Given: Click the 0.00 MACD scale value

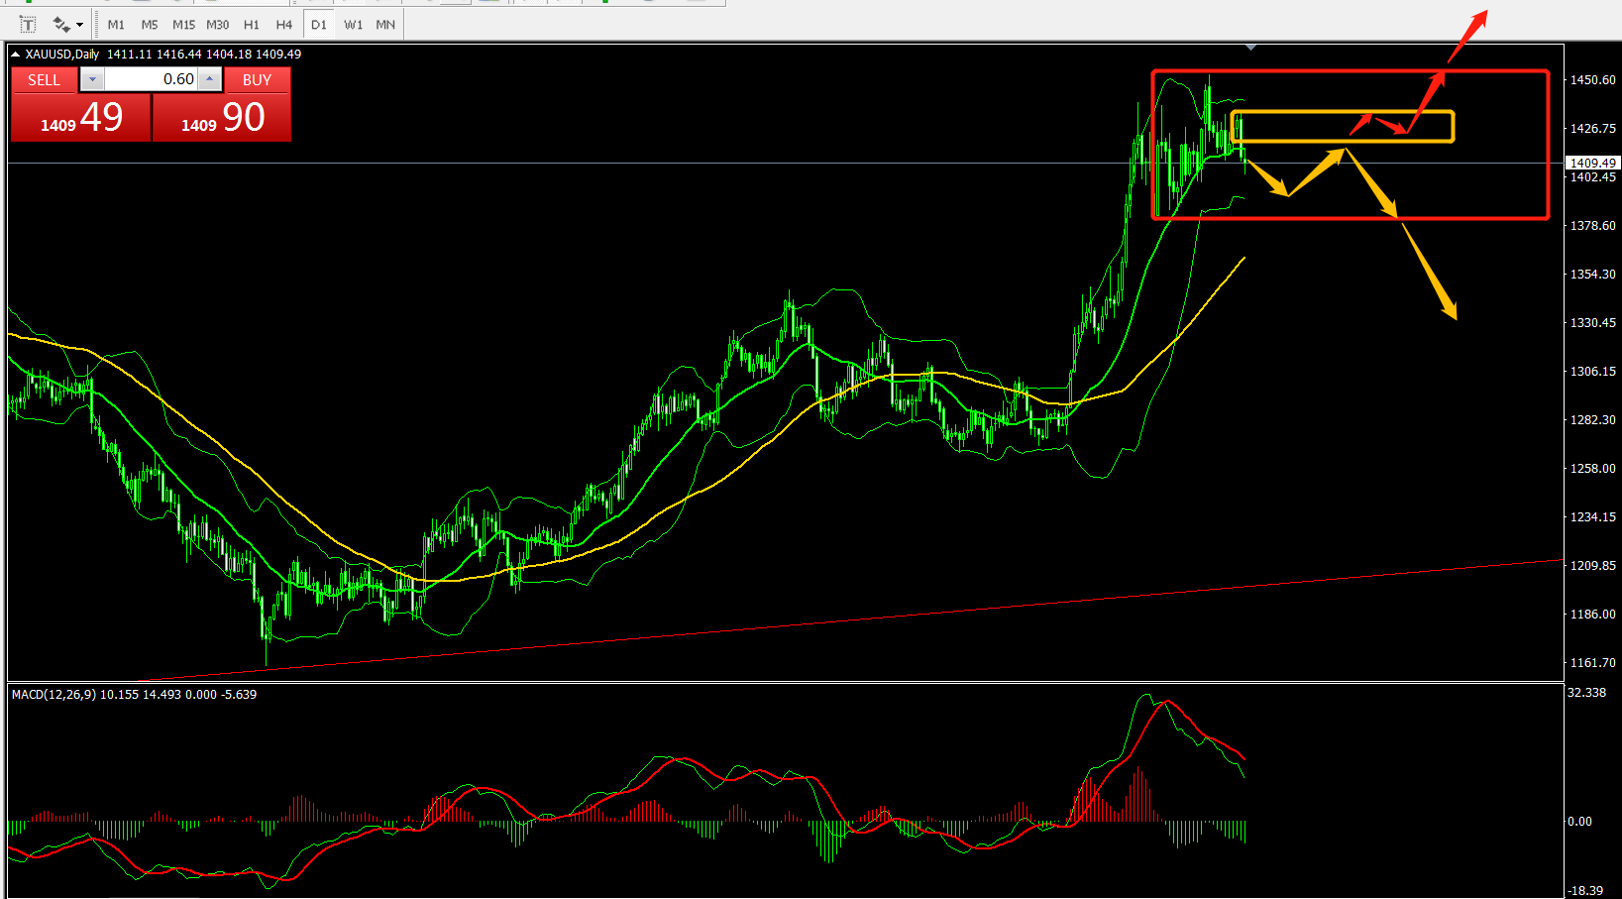Looking at the screenshot, I should click(x=1579, y=822).
